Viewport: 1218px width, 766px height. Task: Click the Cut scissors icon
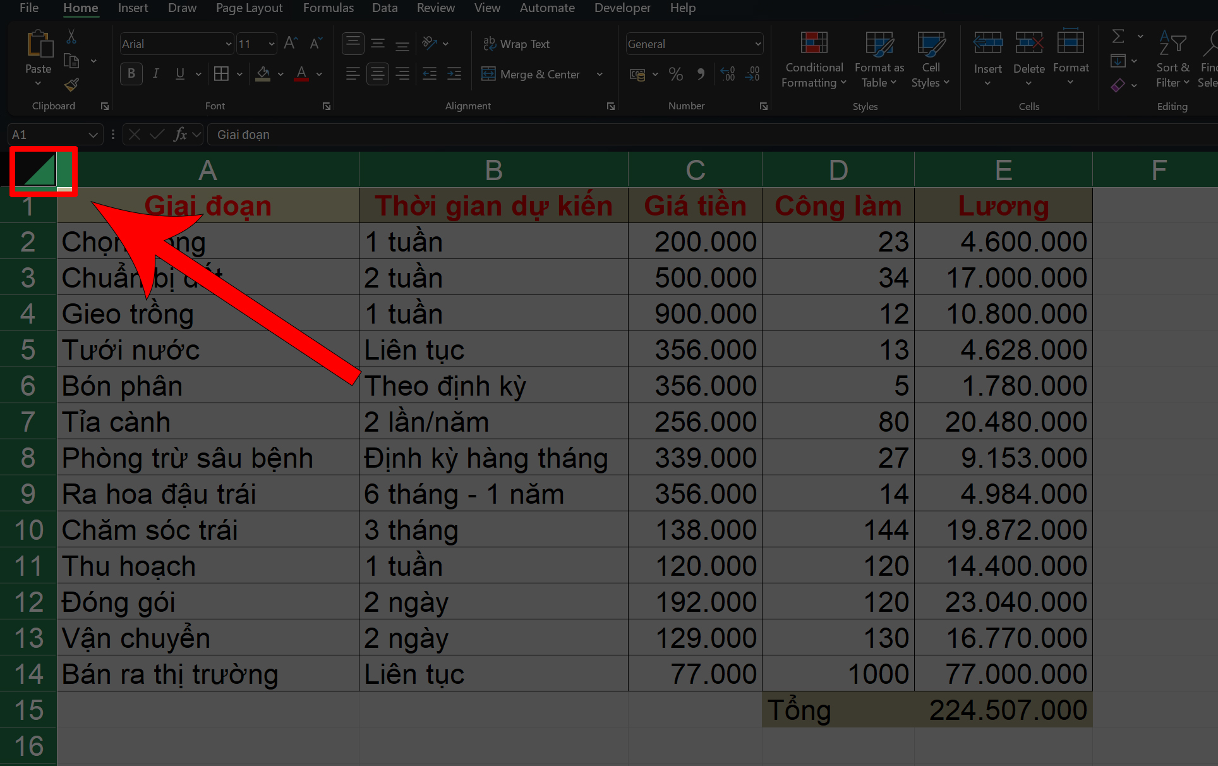(71, 37)
